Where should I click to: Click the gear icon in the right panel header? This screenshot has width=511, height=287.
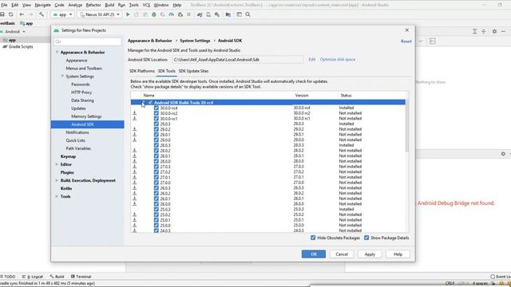click(x=494, y=31)
